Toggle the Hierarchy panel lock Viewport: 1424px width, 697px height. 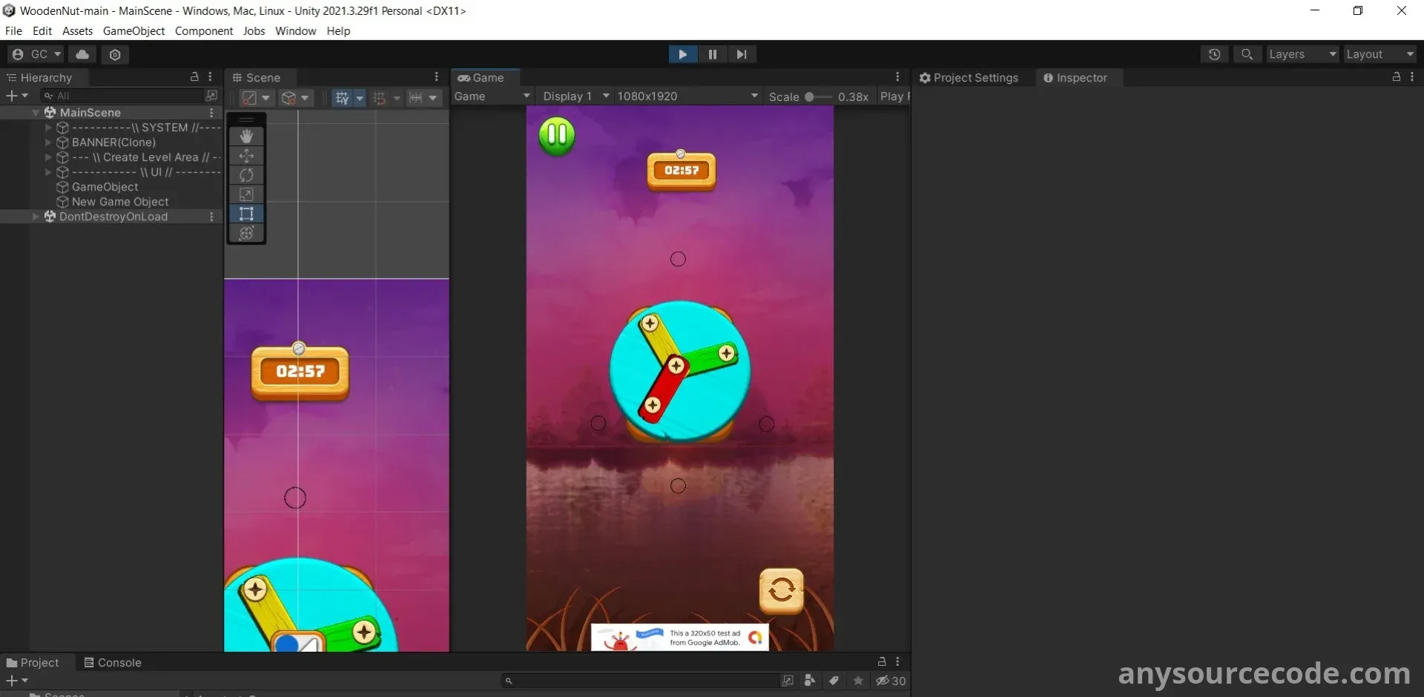pyautogui.click(x=194, y=77)
